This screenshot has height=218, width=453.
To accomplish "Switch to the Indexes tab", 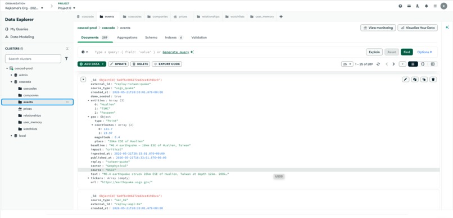I will pyautogui.click(x=174, y=38).
